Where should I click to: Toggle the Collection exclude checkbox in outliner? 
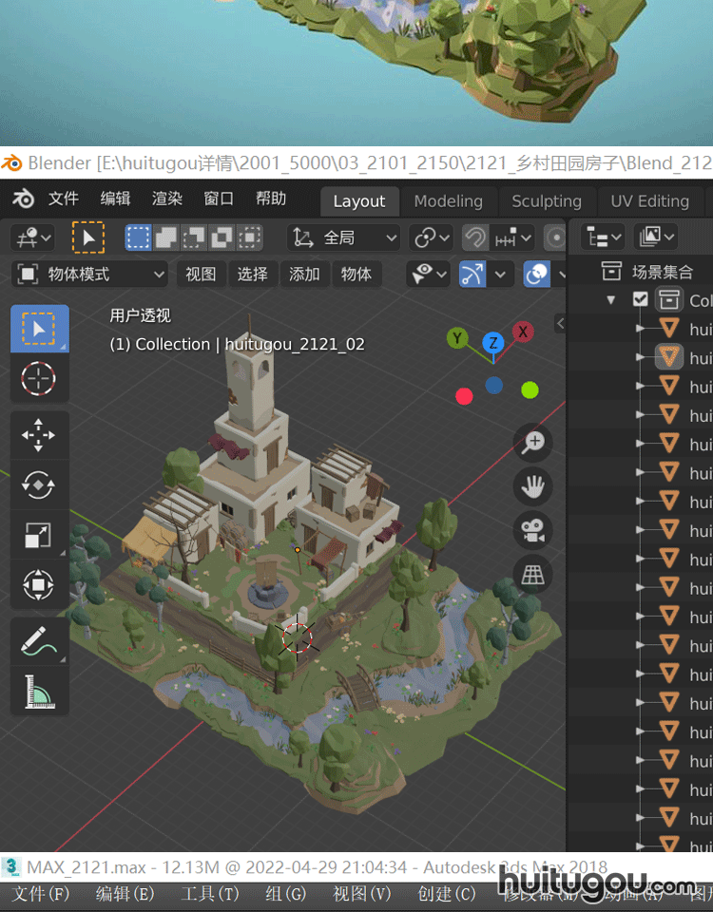pos(640,299)
